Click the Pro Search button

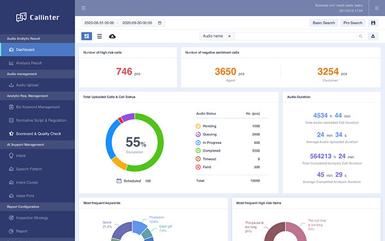(353, 23)
